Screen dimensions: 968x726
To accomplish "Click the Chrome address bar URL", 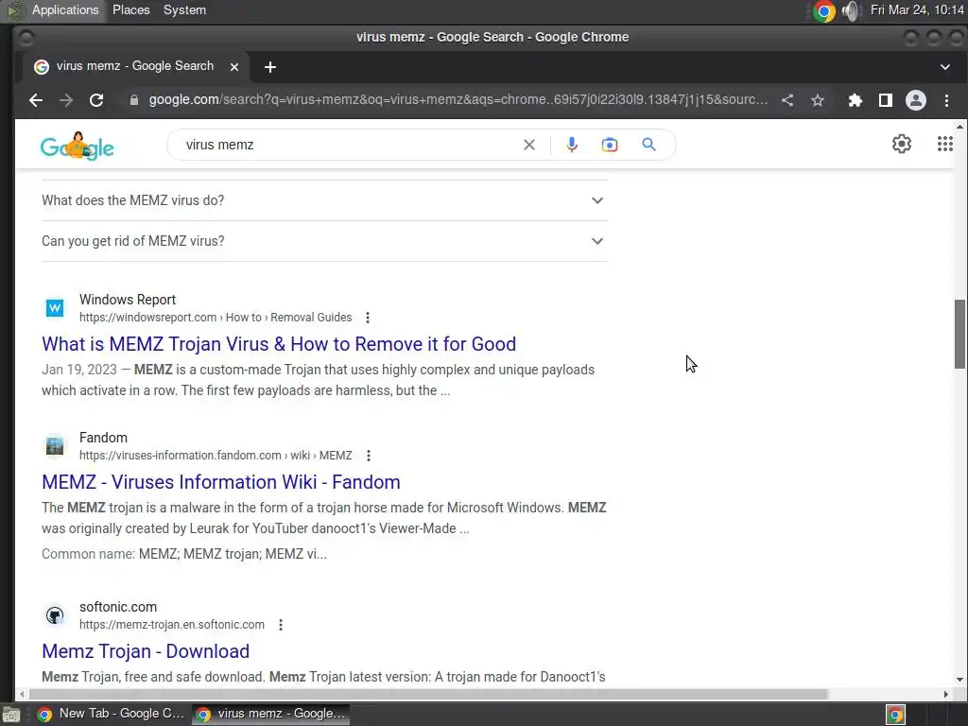I will (458, 100).
